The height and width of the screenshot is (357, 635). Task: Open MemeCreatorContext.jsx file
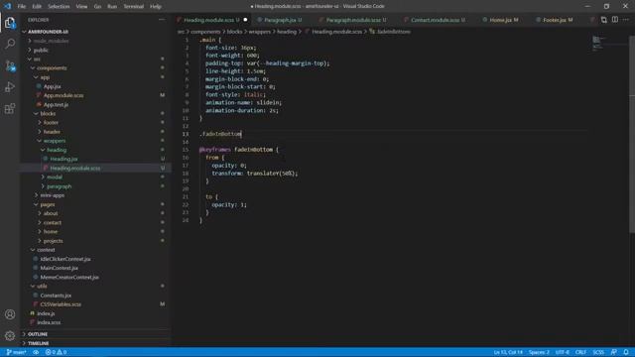(x=69, y=277)
